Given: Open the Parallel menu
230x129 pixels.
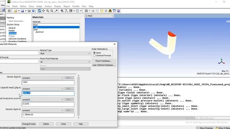Looking at the screenshot, I should point(76,6).
